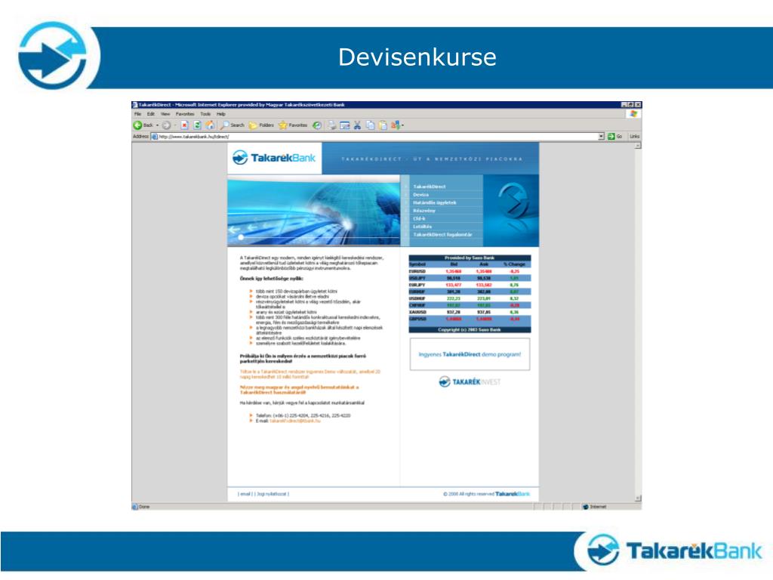Paste with the clipboard icon

pos(383,125)
